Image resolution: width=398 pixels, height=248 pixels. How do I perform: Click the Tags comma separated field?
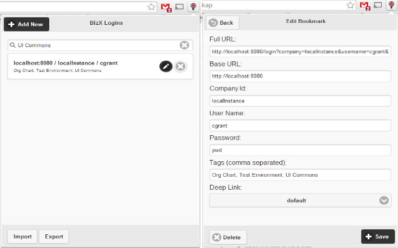pos(300,175)
